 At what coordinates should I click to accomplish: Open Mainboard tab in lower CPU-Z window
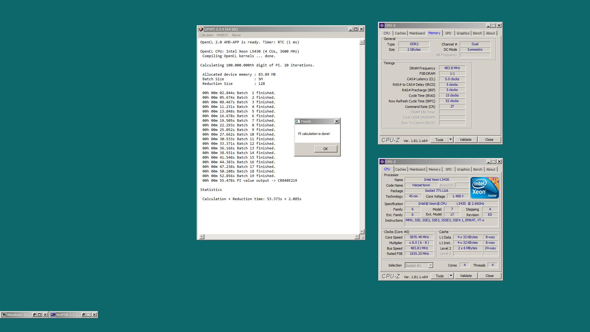click(417, 169)
